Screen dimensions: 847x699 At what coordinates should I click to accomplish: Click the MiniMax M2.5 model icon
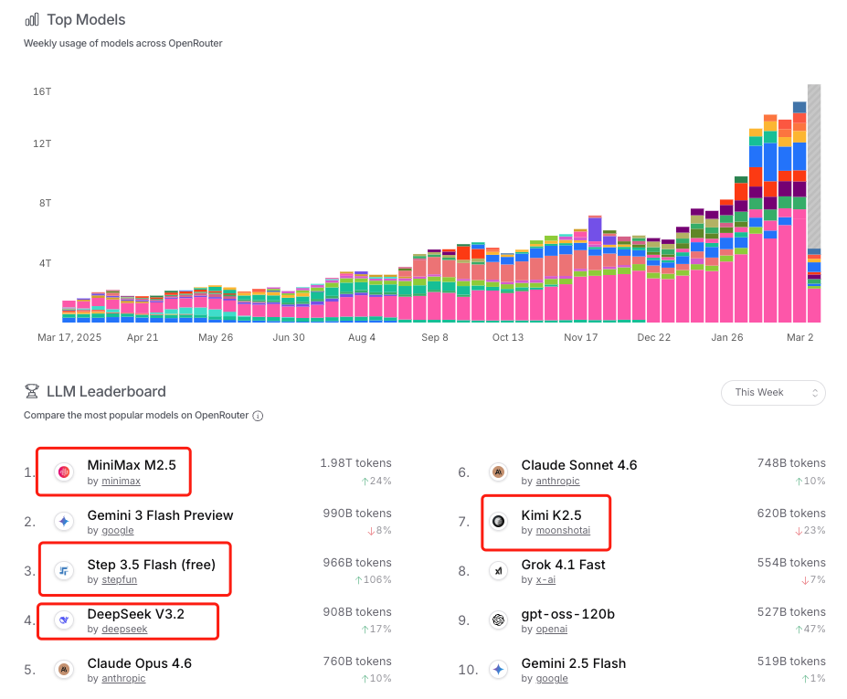tap(64, 472)
